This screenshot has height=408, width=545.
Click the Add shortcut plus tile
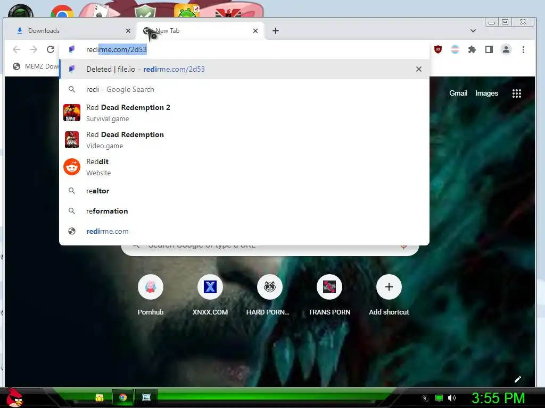coord(389,295)
